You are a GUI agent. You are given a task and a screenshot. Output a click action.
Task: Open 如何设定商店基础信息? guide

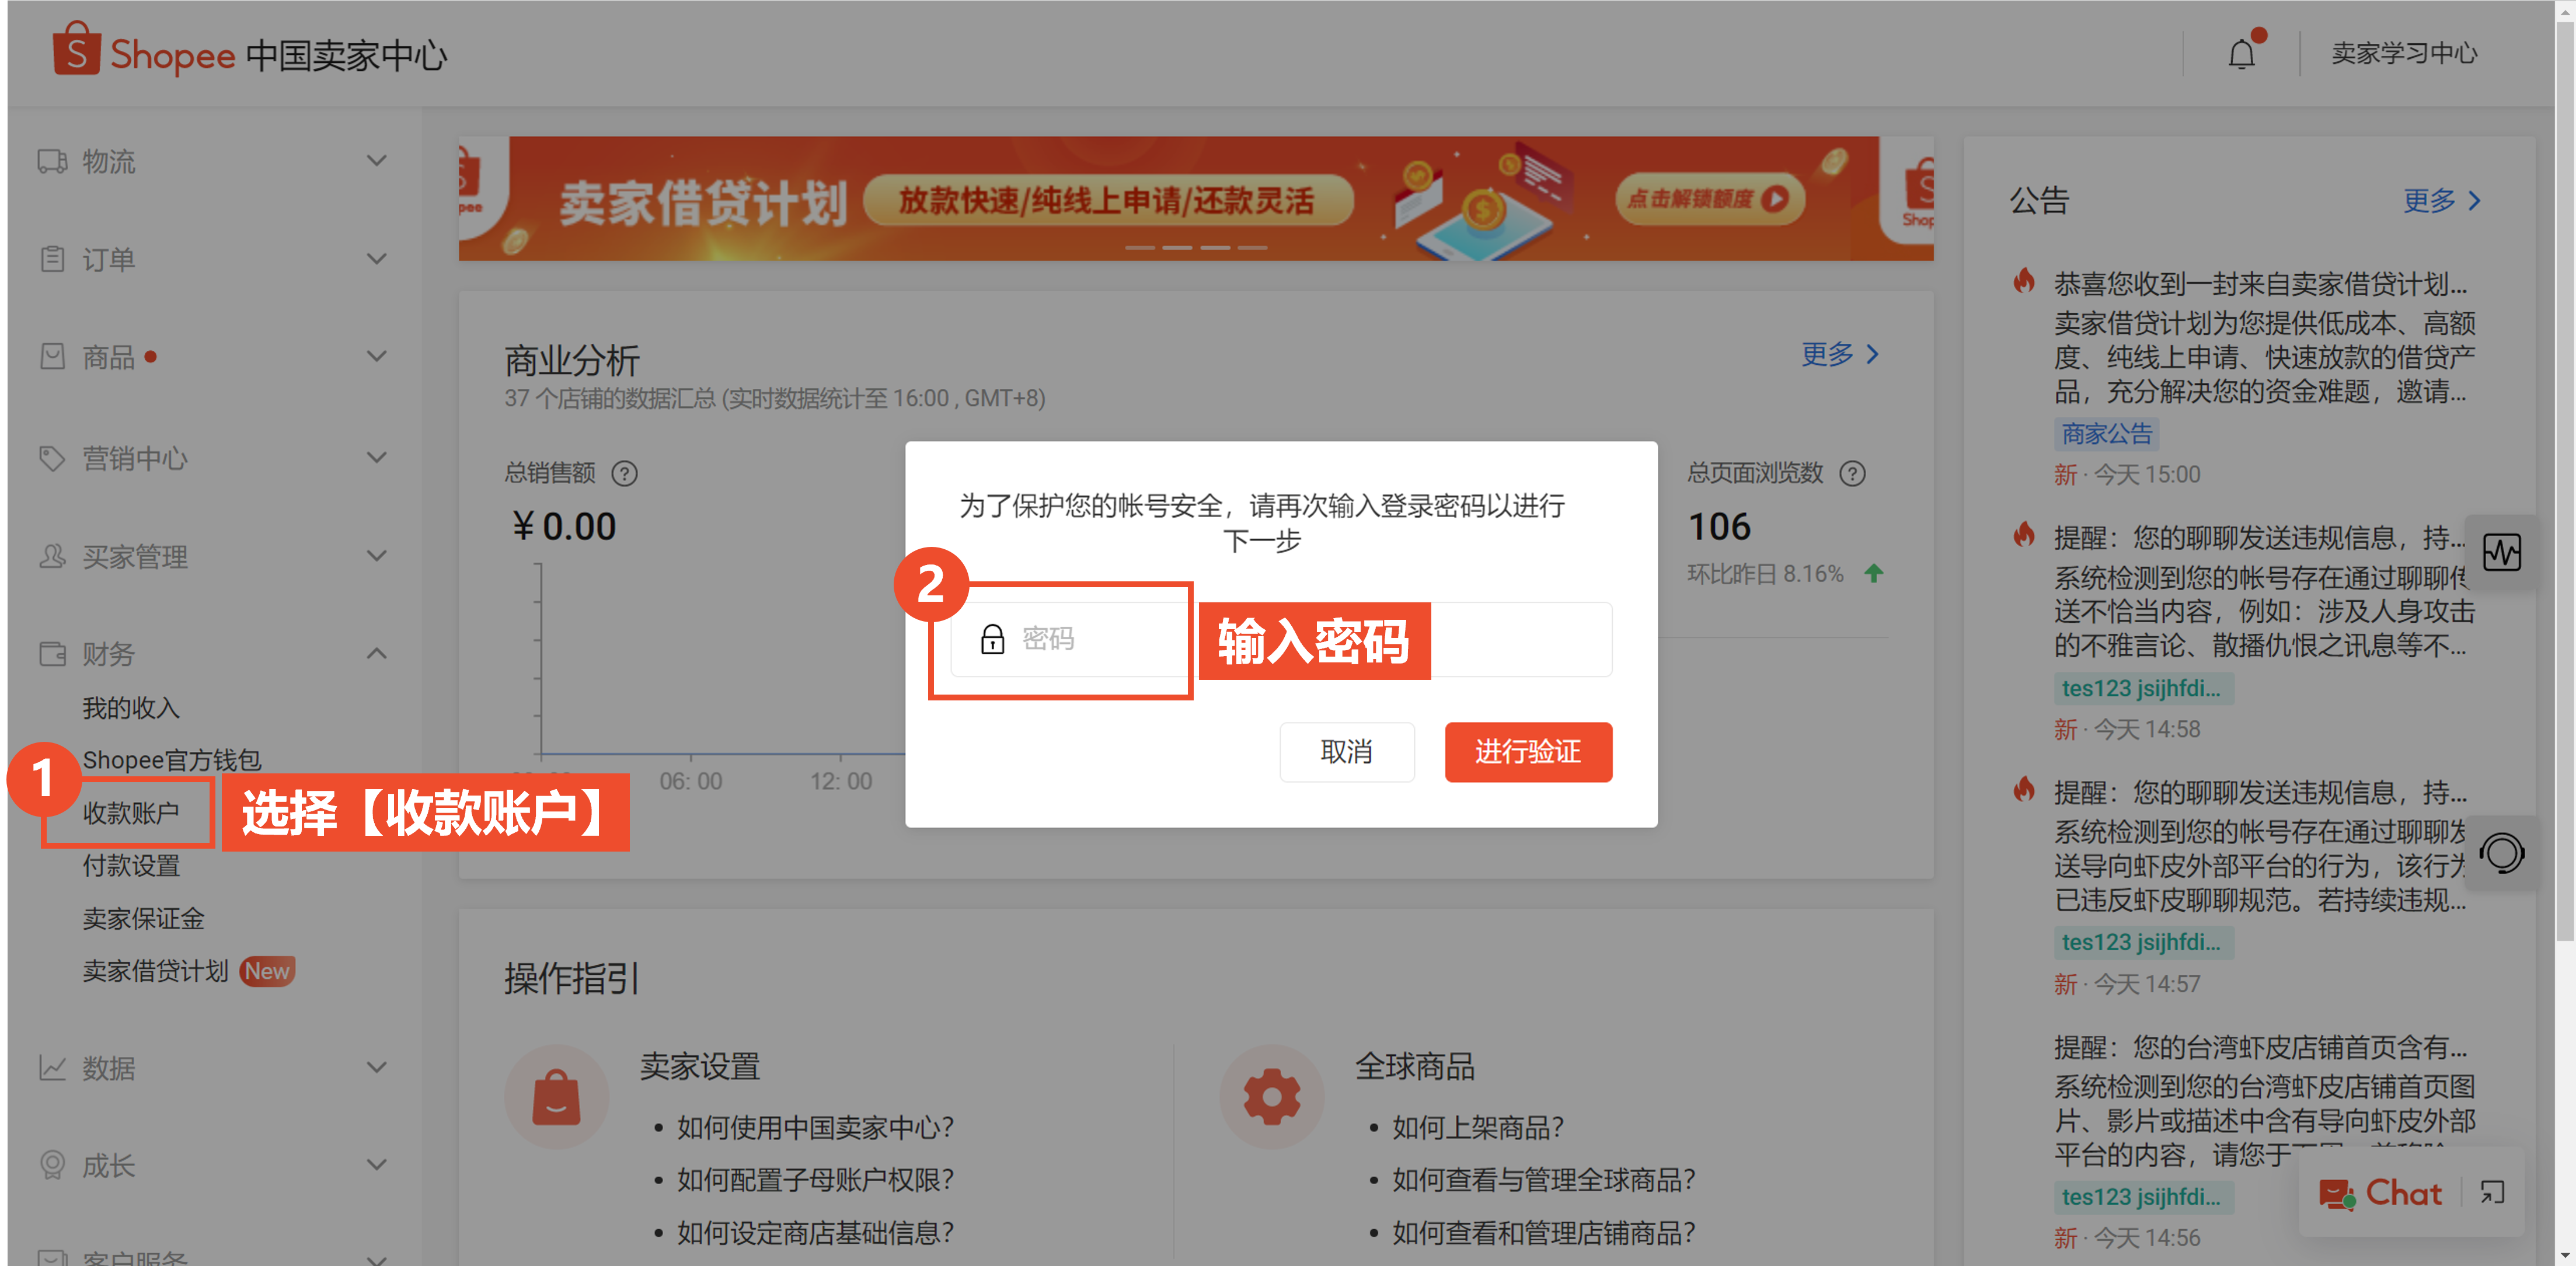click(815, 1232)
